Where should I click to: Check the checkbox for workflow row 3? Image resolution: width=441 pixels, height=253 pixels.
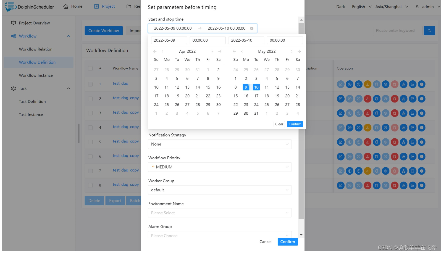[90, 113]
